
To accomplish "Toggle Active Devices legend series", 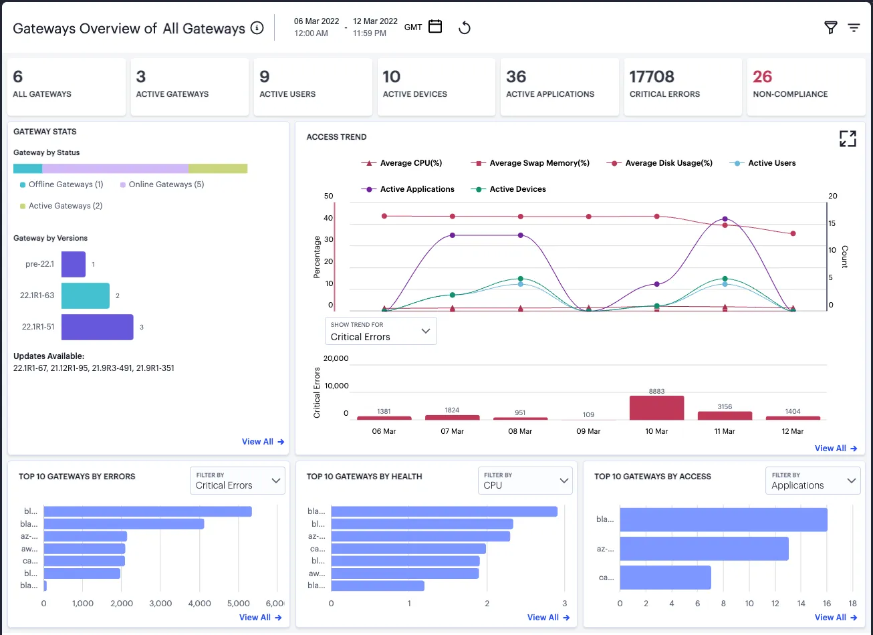I will (509, 189).
